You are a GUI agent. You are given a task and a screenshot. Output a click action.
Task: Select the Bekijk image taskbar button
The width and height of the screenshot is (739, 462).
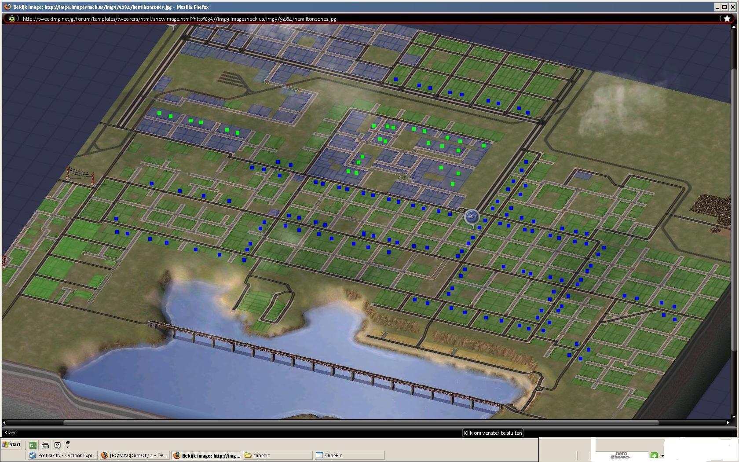[207, 455]
